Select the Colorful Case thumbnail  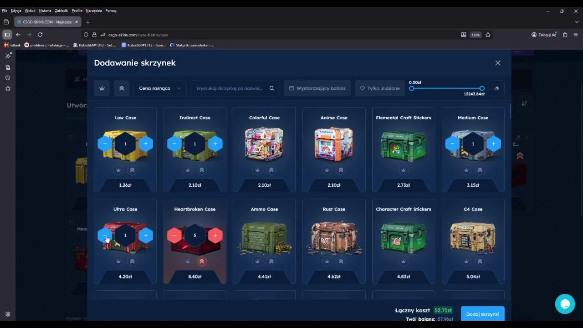264,144
